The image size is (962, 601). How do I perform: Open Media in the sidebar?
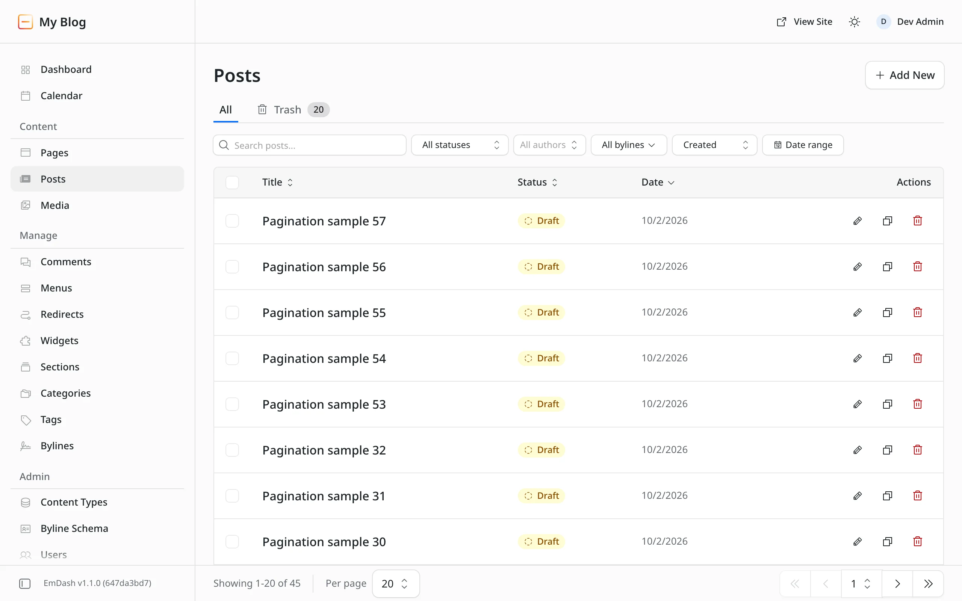pyautogui.click(x=97, y=205)
